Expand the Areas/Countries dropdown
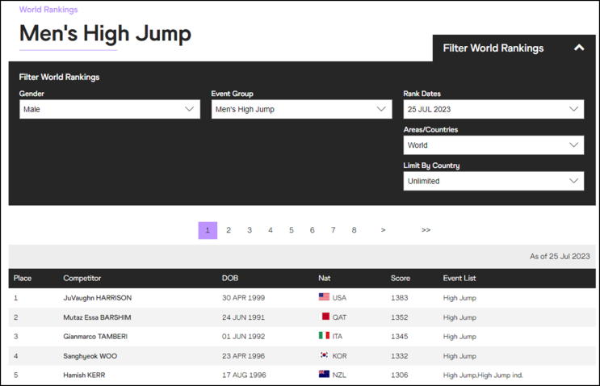Image resolution: width=600 pixels, height=386 pixels. pos(493,145)
